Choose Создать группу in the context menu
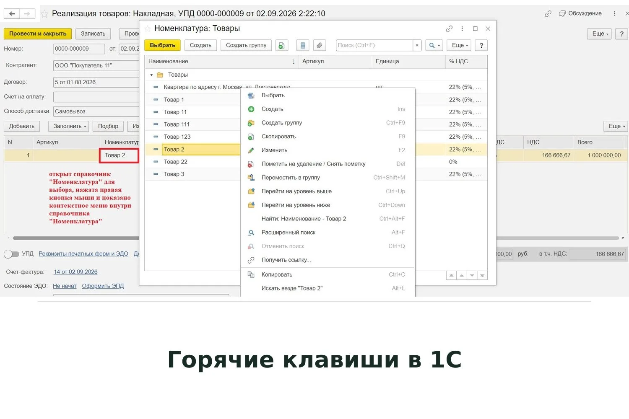 pos(327,123)
